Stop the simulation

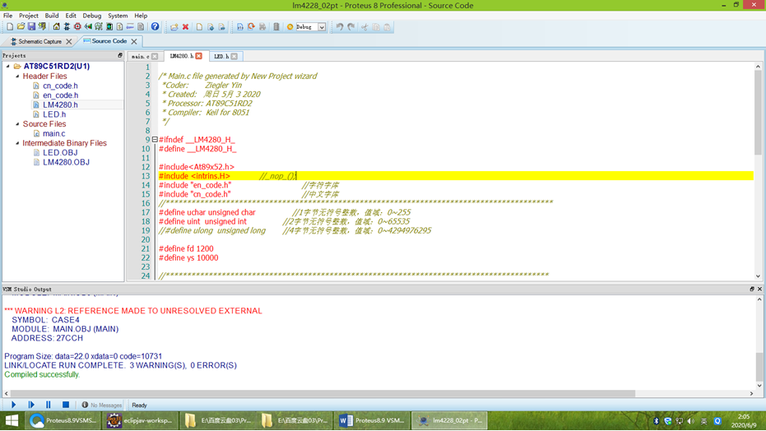pyautogui.click(x=66, y=405)
